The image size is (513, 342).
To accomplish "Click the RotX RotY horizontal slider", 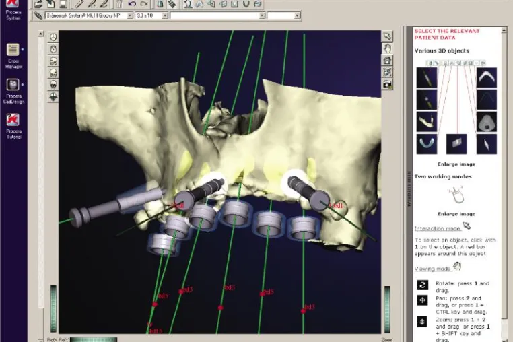I will point(94,339).
